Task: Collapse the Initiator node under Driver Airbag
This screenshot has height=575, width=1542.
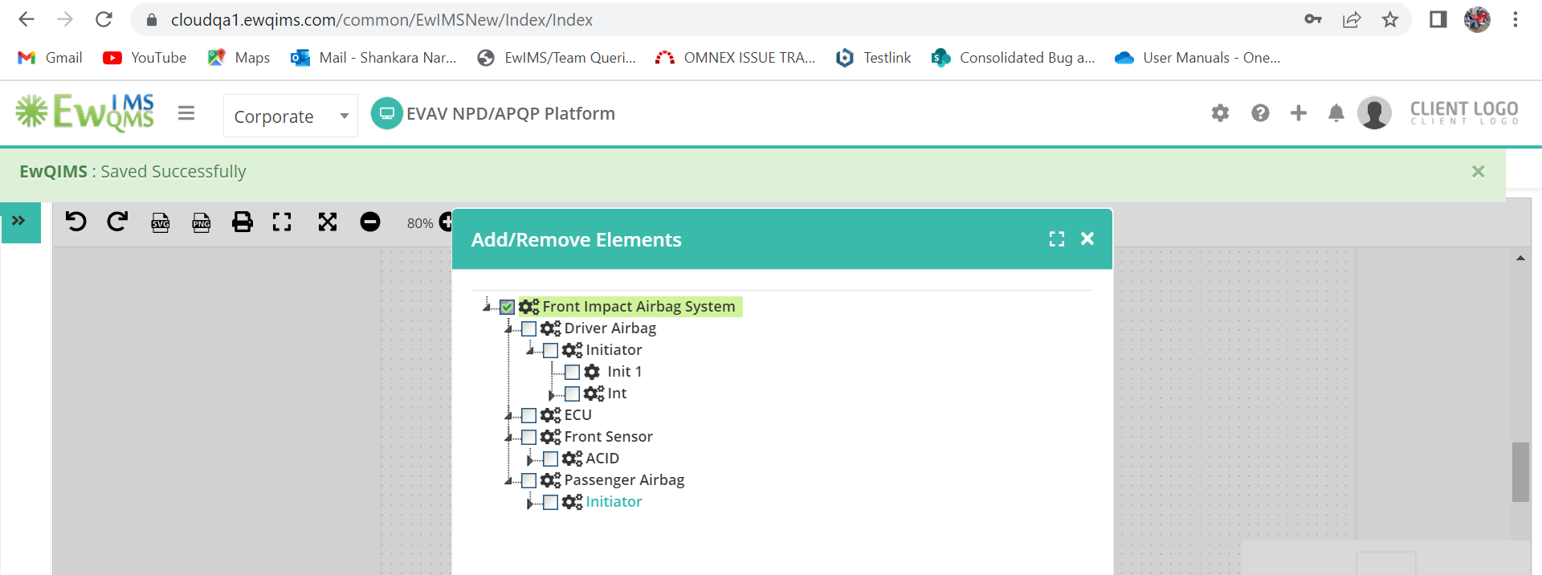Action: pyautogui.click(x=530, y=350)
